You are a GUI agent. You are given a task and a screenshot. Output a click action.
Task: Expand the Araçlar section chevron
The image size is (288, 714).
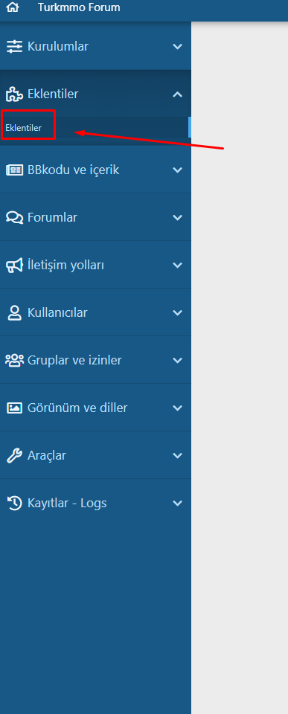pos(177,455)
